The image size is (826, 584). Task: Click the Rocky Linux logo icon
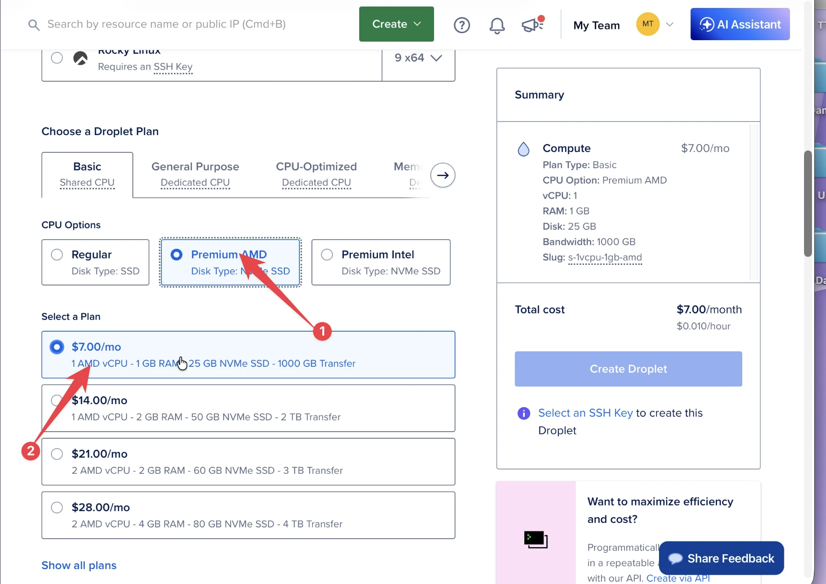[80, 58]
